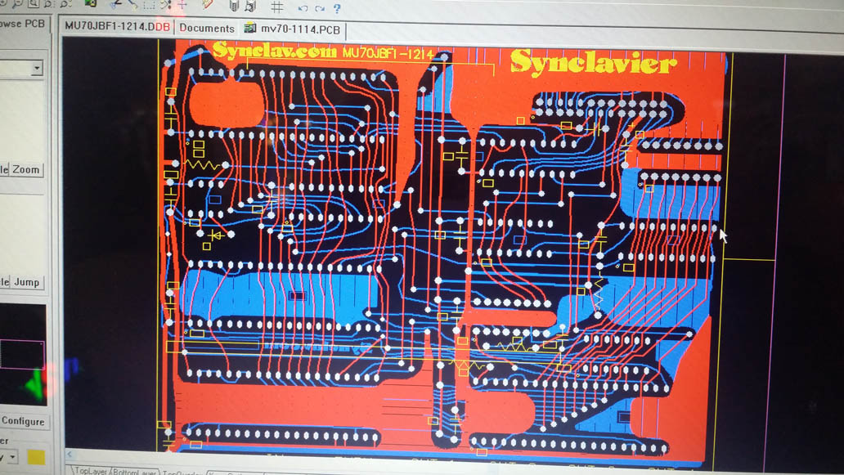Click the Deselect All icon
844x475 pixels.
[166, 4]
